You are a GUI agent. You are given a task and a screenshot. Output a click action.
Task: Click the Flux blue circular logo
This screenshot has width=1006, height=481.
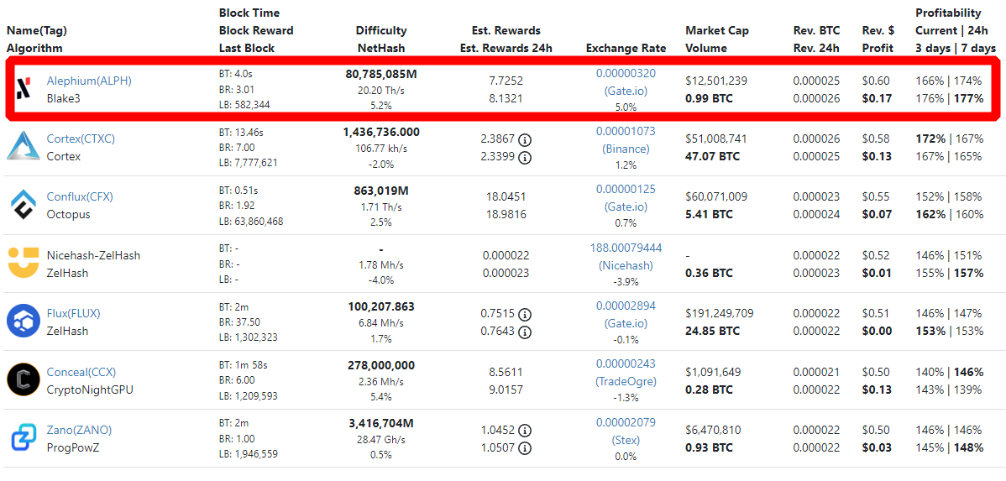(x=24, y=321)
